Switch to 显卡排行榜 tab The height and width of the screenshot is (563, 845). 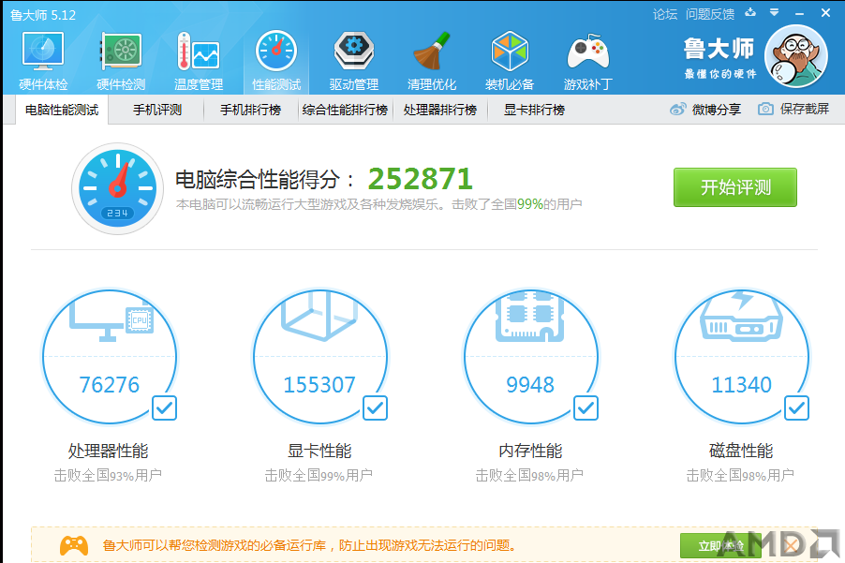click(x=534, y=110)
